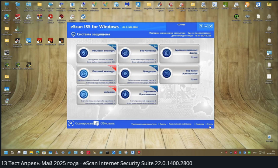Click the Удаление временных файлов icon
This screenshot has width=278, height=168.
tap(166, 53)
